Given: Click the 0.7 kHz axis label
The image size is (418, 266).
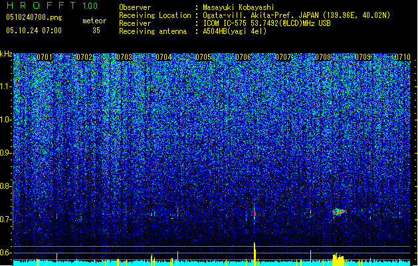Looking at the screenshot, I should 6,219.
